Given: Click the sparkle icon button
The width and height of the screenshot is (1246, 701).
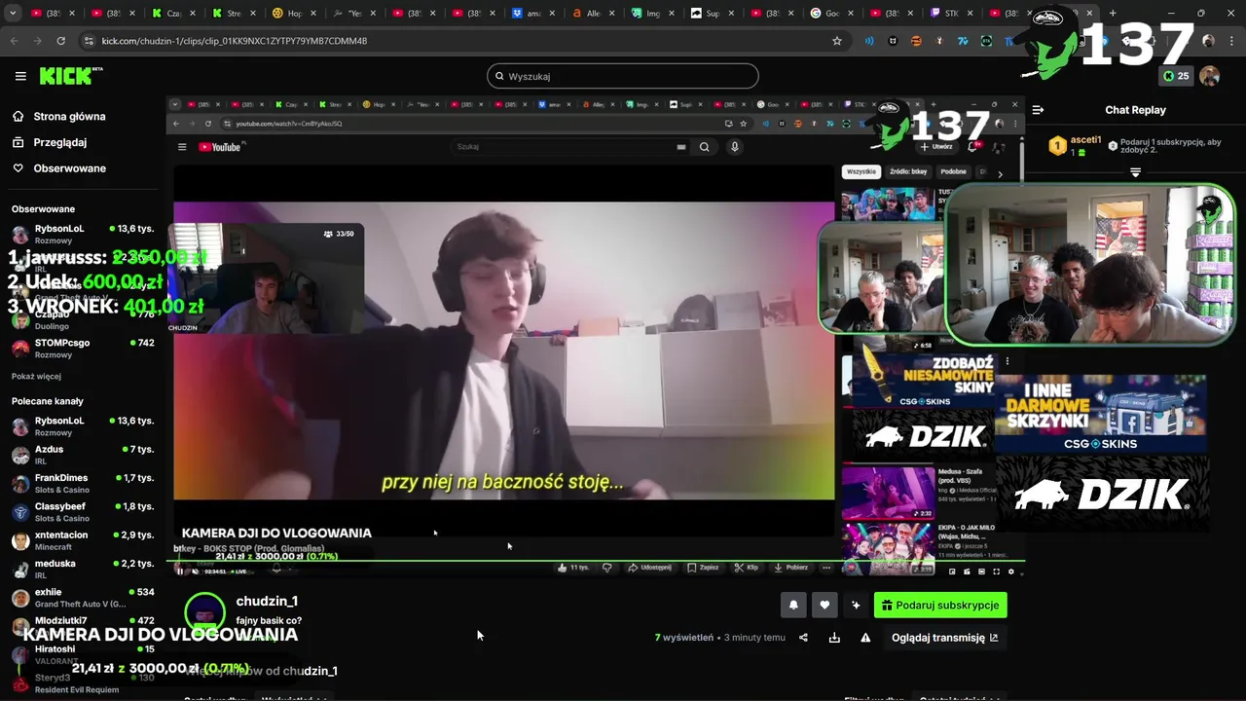Looking at the screenshot, I should click(x=856, y=605).
